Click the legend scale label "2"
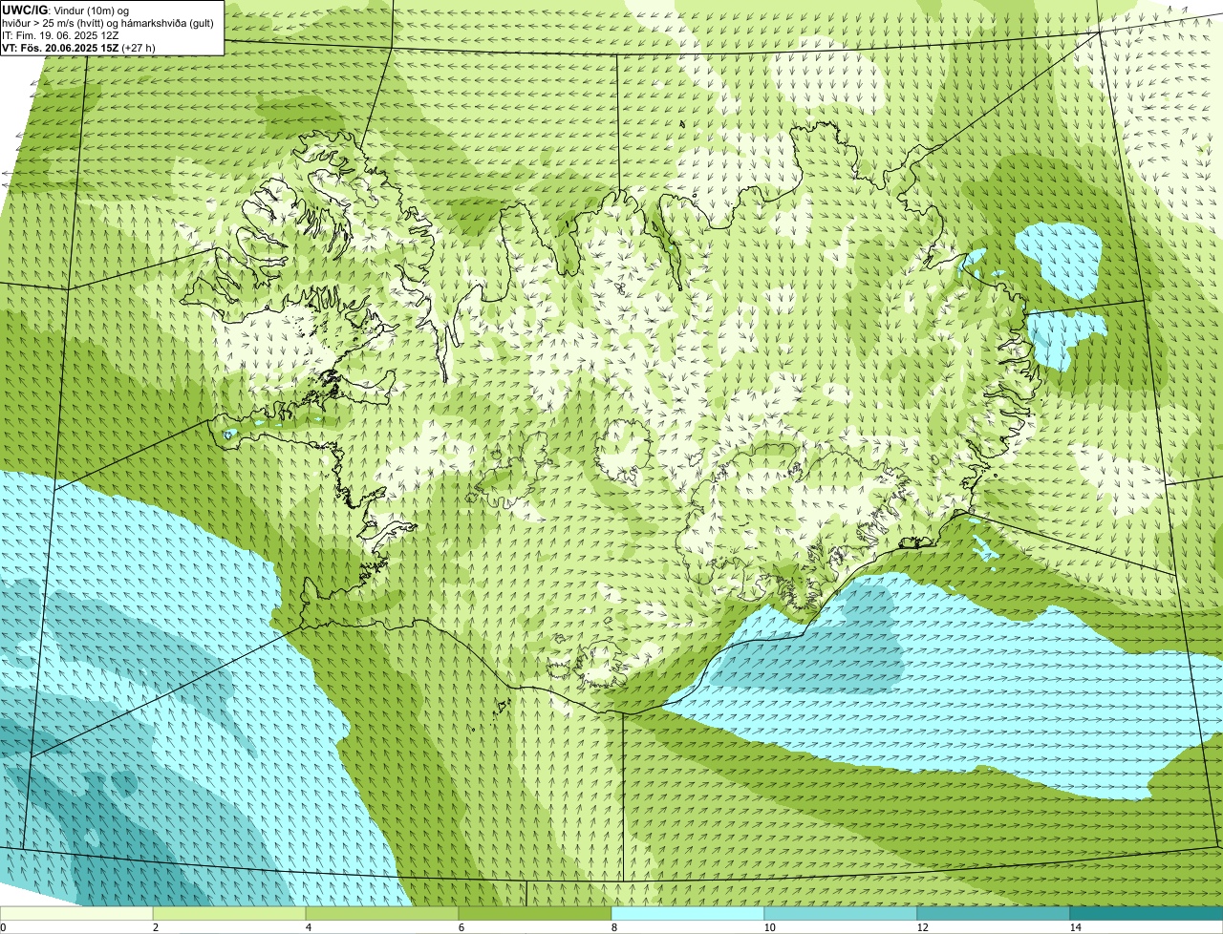 (x=155, y=927)
